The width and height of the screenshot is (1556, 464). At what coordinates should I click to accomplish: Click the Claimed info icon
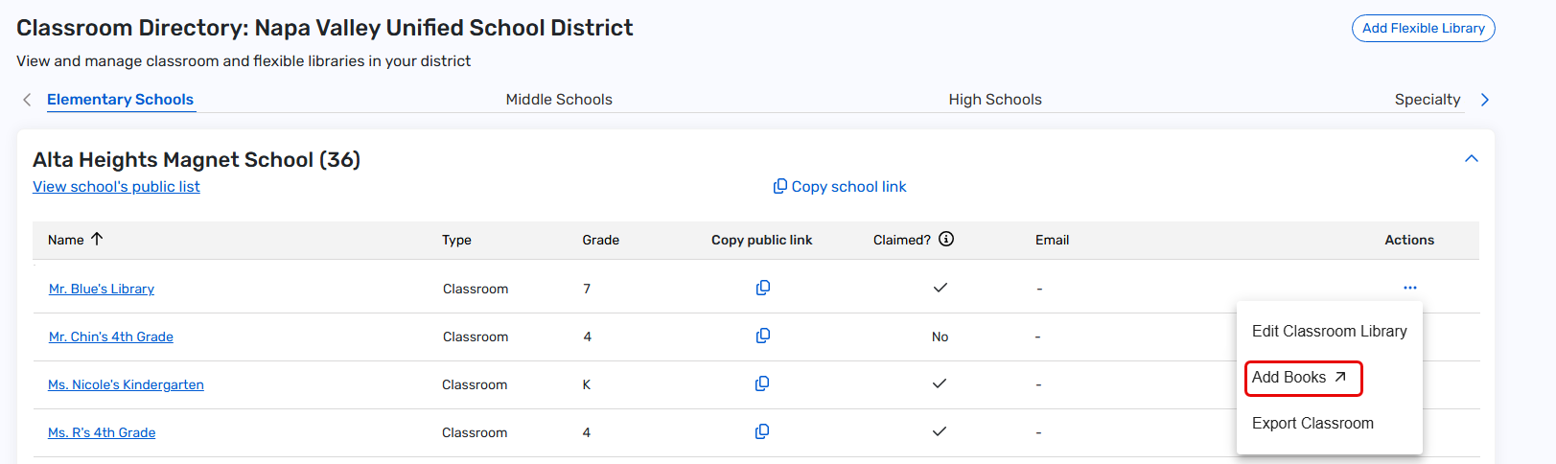click(946, 239)
